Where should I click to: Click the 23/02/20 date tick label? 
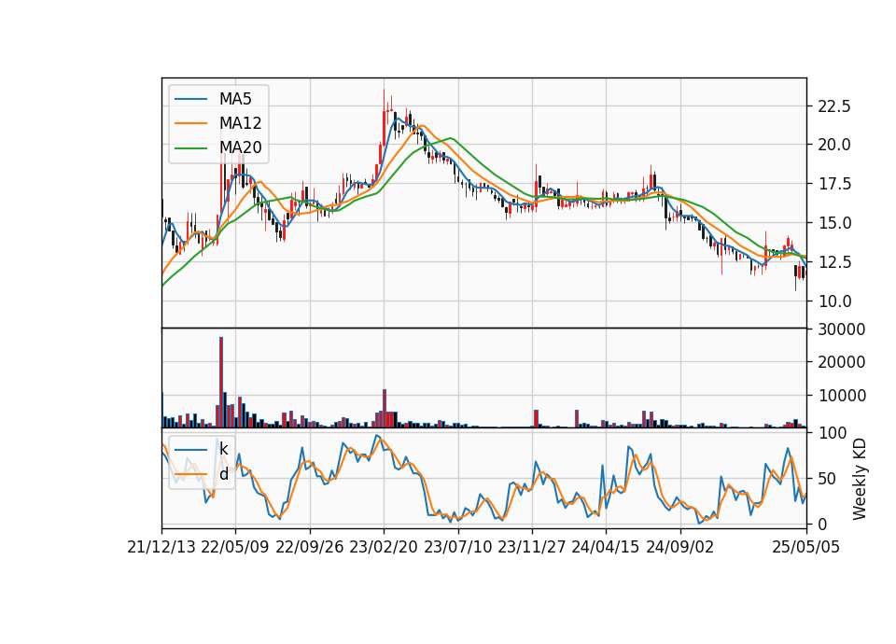tap(384, 547)
